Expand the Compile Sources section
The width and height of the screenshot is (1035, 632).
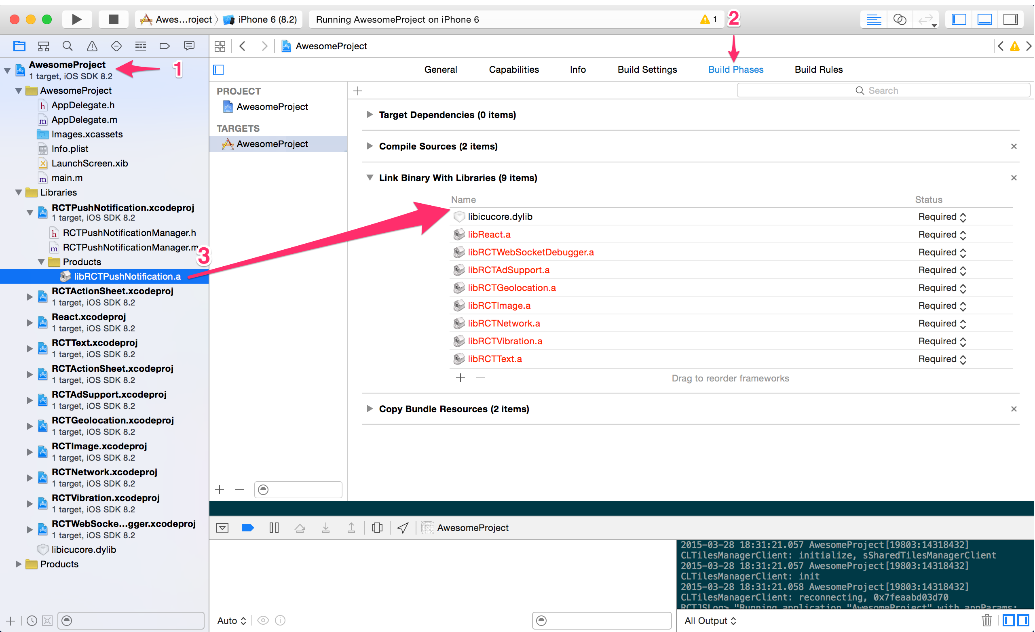(x=370, y=146)
